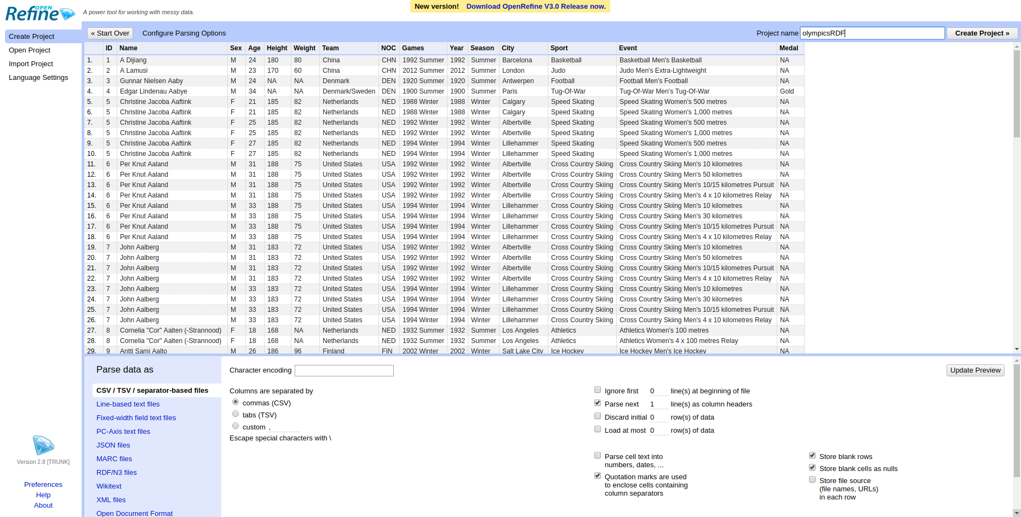Choose "RDF/N3 files" format
Screen dimensions: 1021x517
[x=116, y=472]
